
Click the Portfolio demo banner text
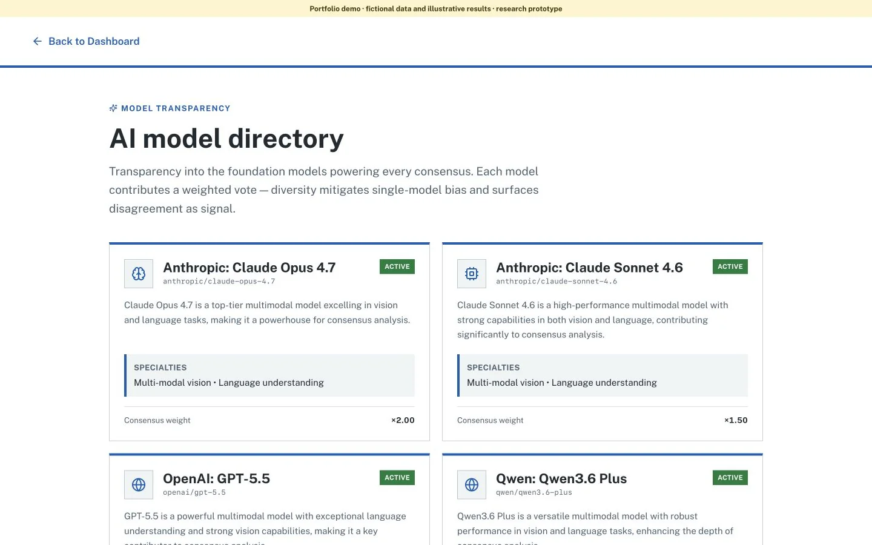pos(436,8)
